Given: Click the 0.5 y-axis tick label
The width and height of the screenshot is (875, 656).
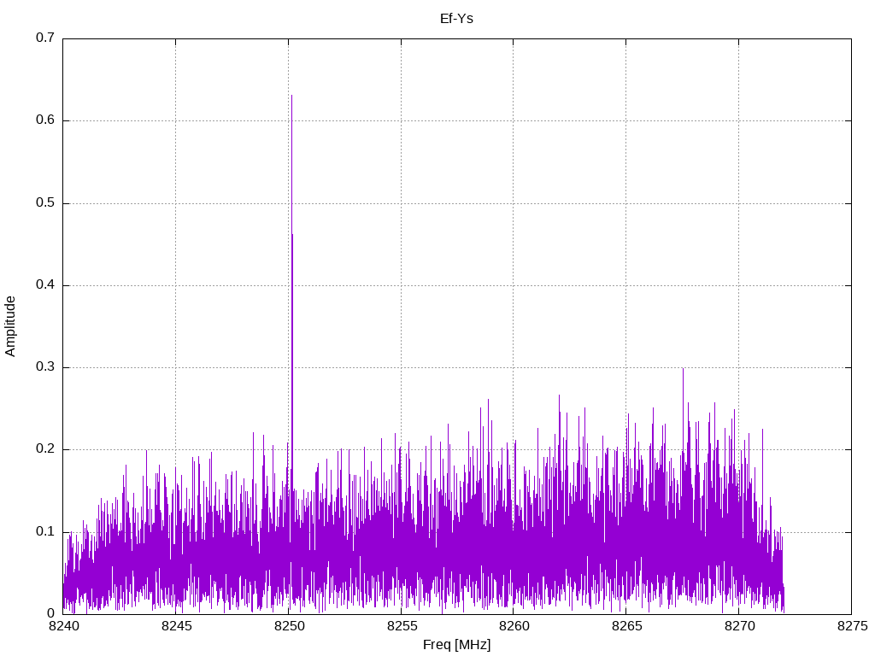Looking at the screenshot, I should coord(45,203).
